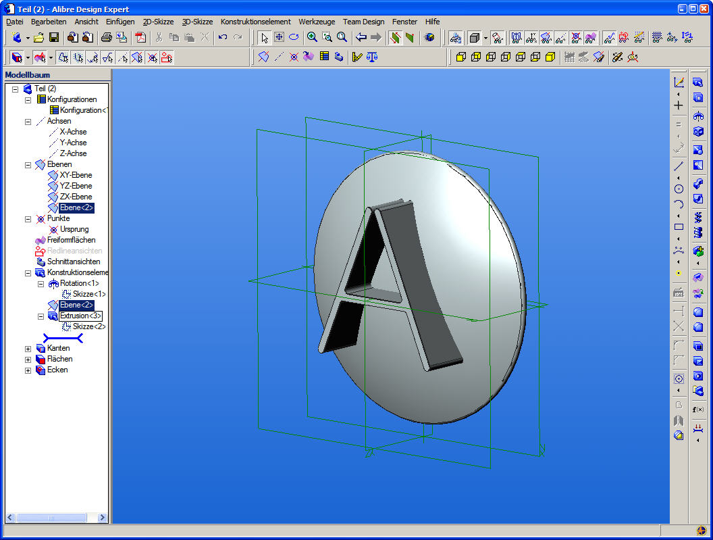Activate the Select arrow tool
This screenshot has width=713, height=540.
[x=264, y=37]
